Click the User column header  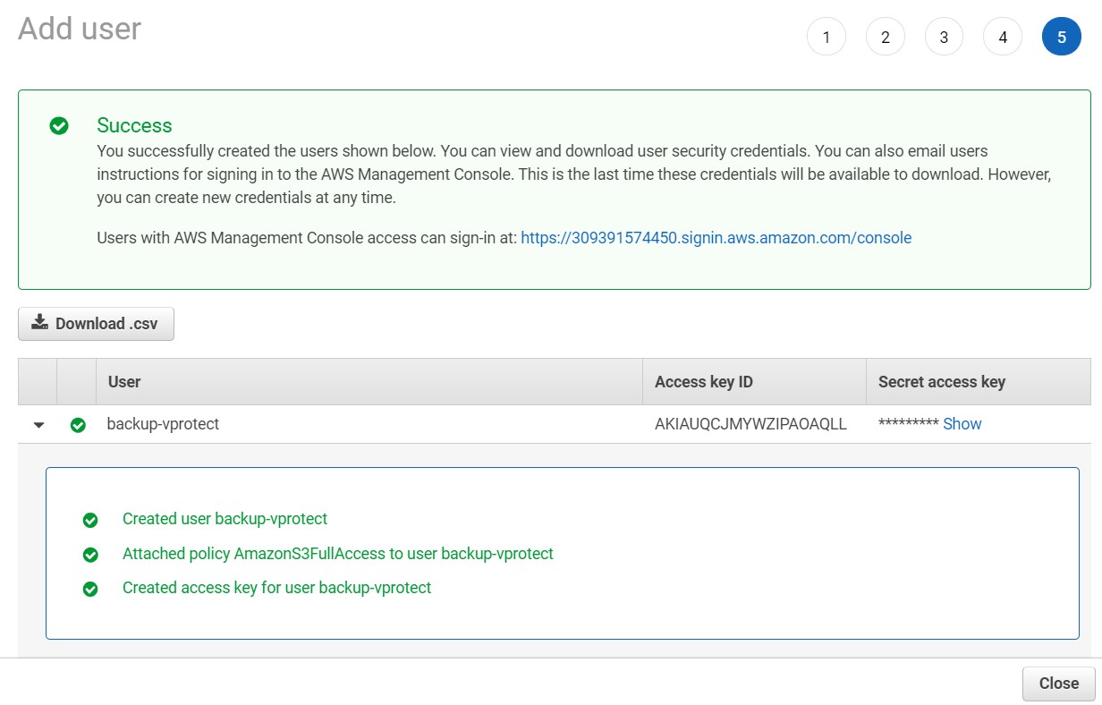[124, 382]
